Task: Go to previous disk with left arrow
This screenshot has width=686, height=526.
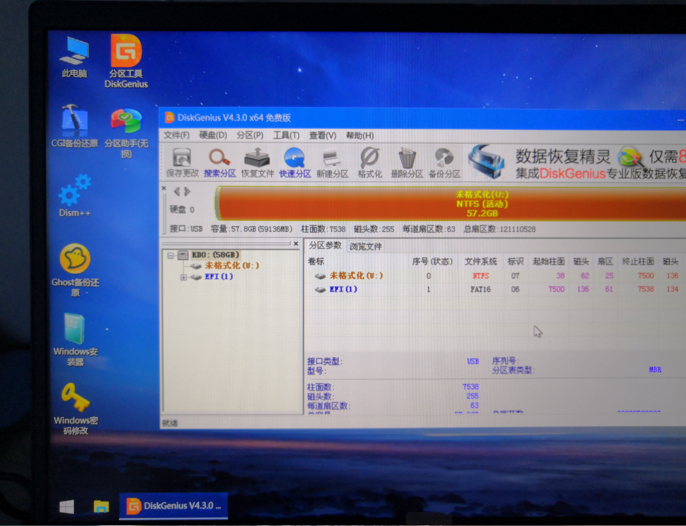Action: tap(177, 191)
